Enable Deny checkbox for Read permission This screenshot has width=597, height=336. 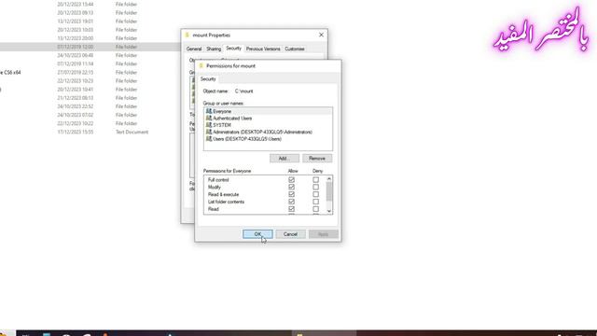pos(315,209)
